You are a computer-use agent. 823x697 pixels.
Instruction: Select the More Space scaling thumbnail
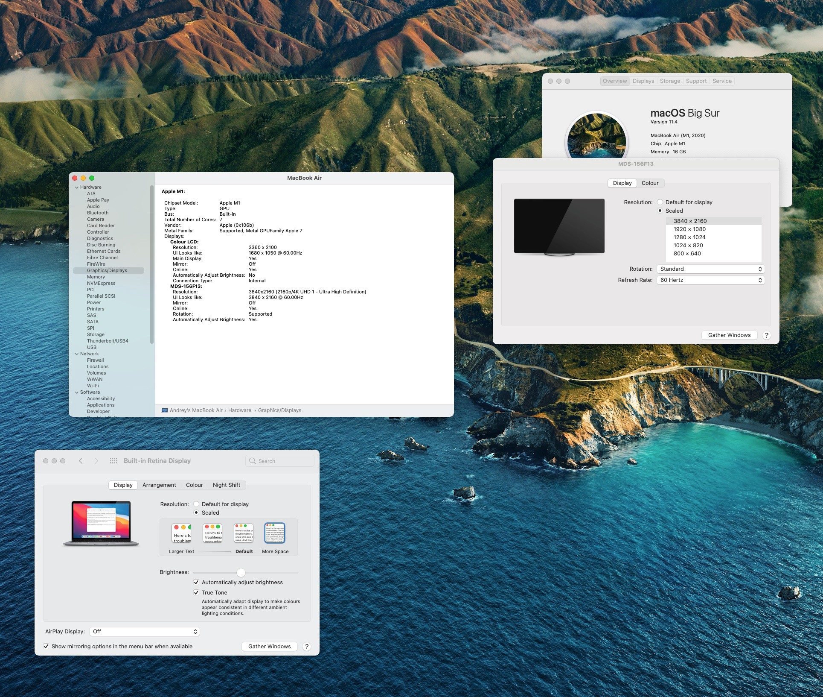click(x=275, y=533)
